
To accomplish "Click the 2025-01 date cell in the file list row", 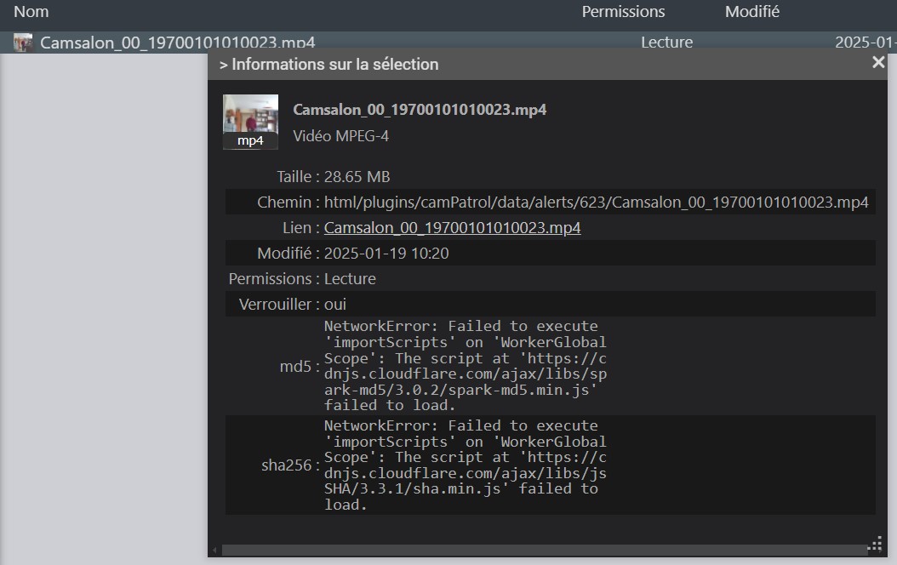I will pos(866,43).
